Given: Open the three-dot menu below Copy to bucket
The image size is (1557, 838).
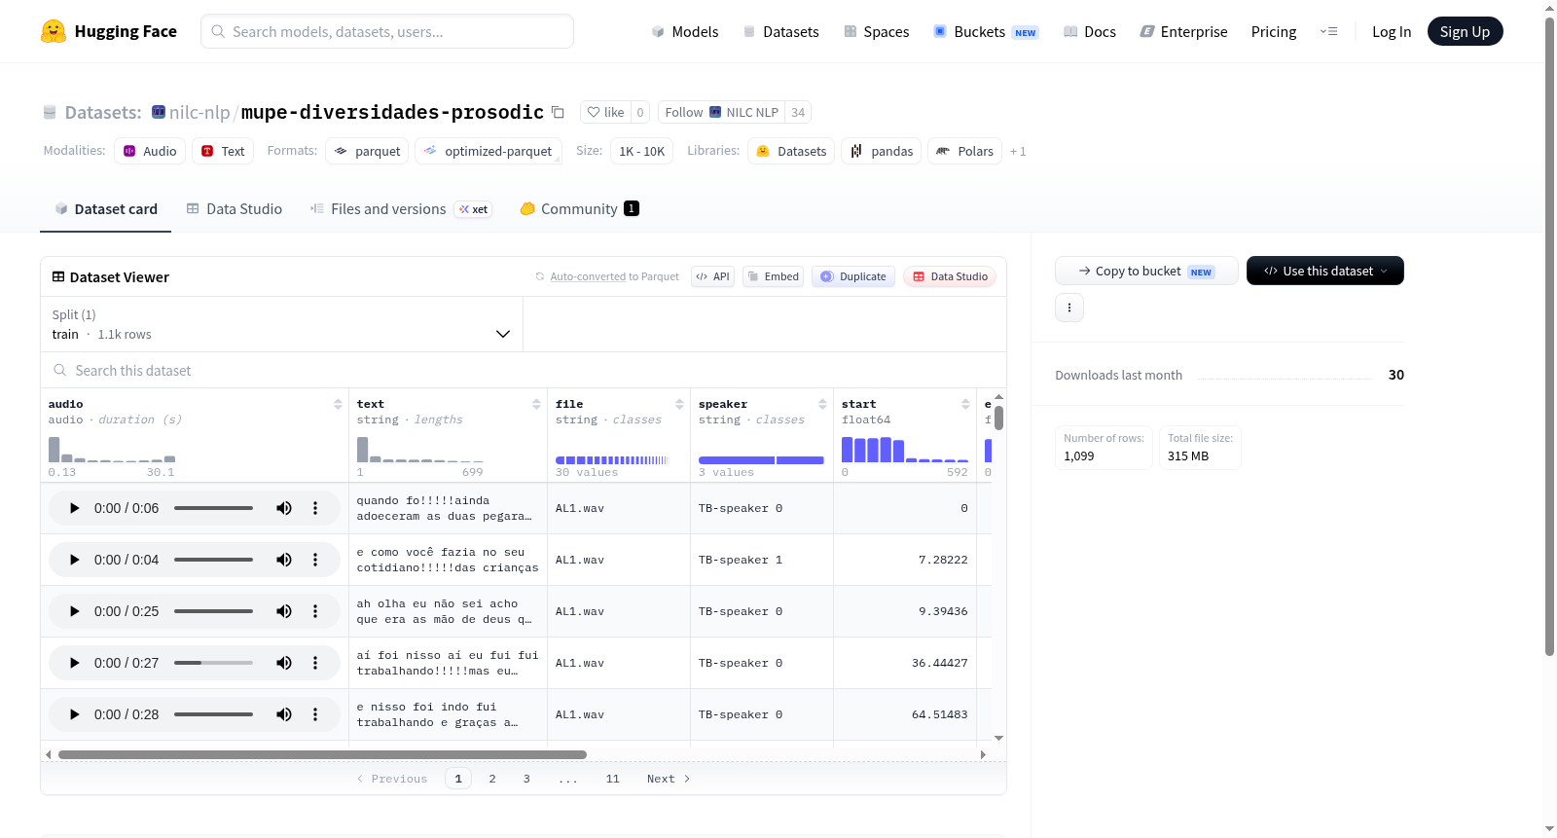Looking at the screenshot, I should click(1069, 308).
